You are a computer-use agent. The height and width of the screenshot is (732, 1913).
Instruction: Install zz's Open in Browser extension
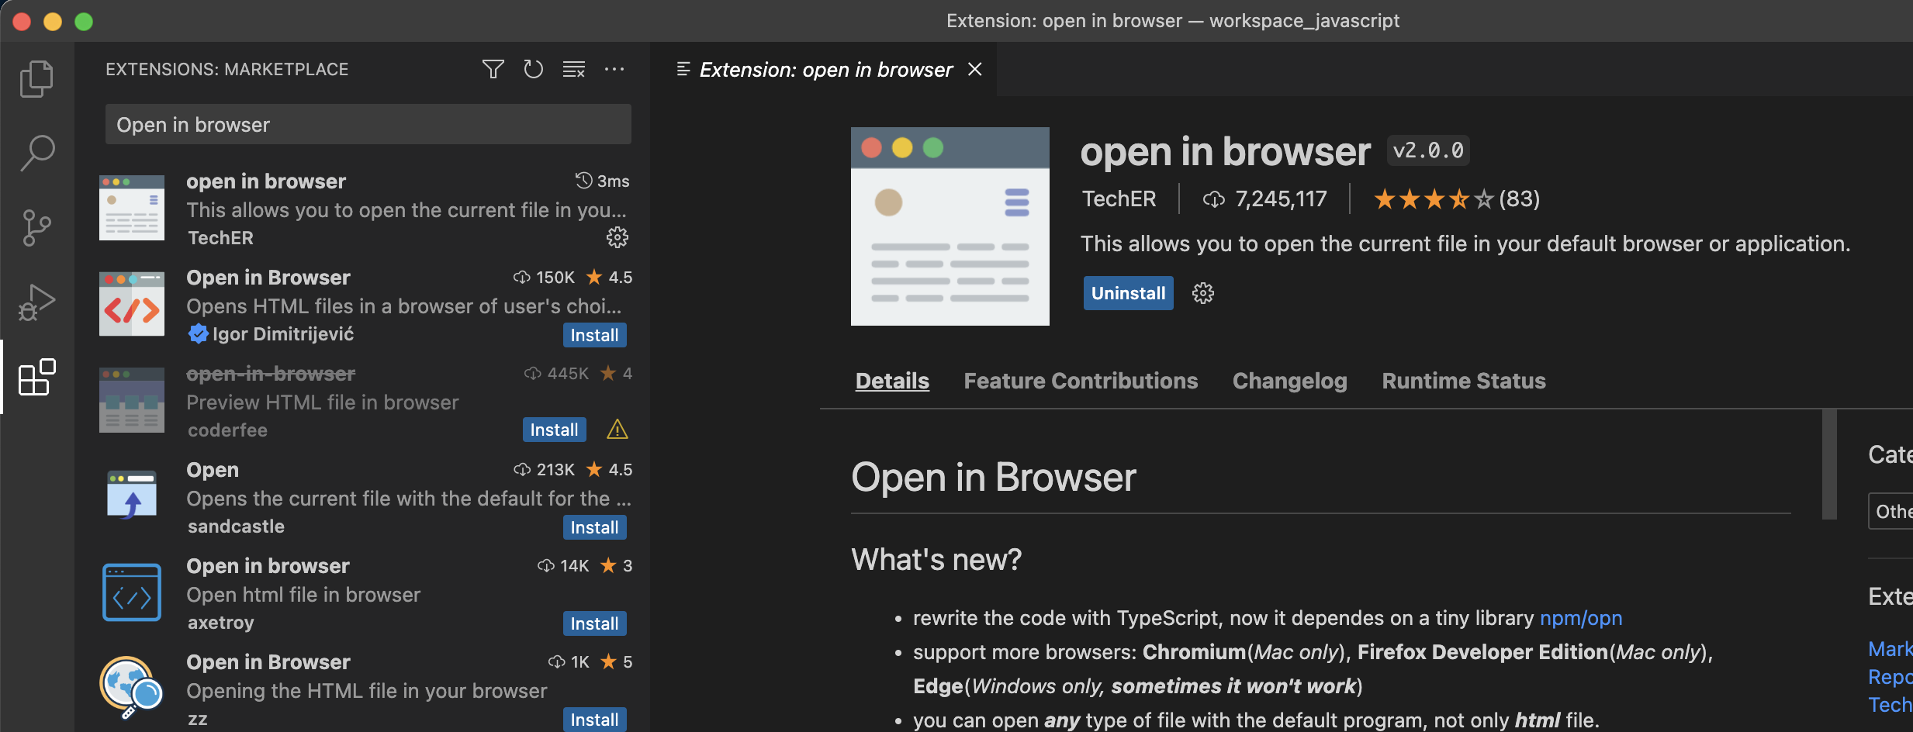click(x=594, y=720)
